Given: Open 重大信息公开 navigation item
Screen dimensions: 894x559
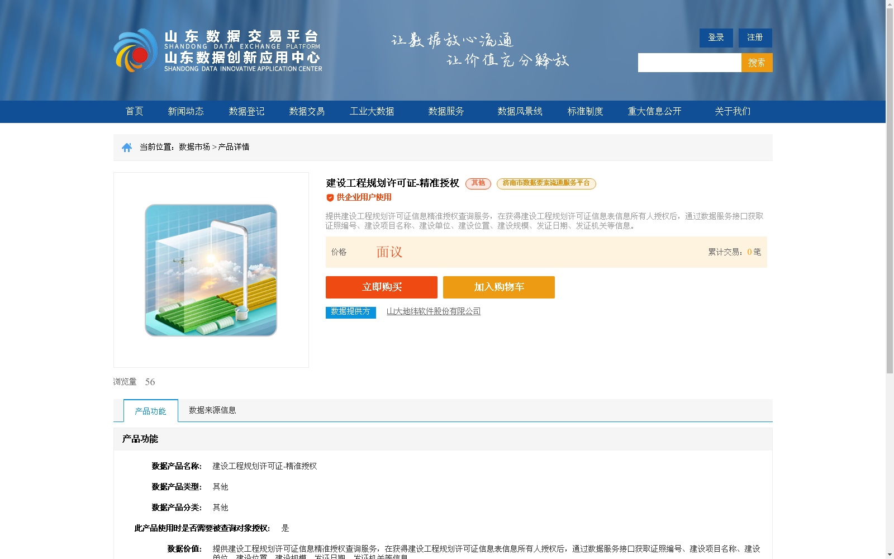Looking at the screenshot, I should pos(654,111).
